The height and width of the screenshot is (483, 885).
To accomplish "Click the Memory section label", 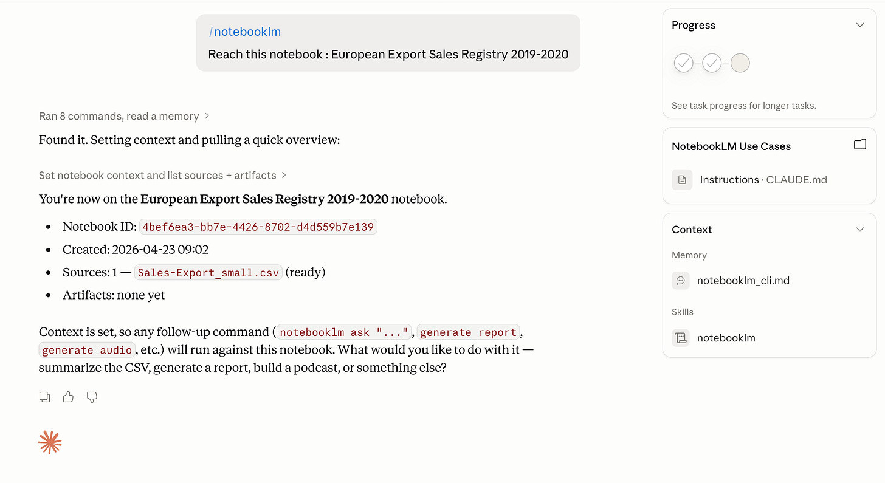I will (x=689, y=255).
